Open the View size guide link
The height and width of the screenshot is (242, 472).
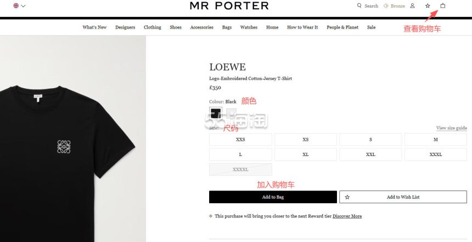pos(452,128)
